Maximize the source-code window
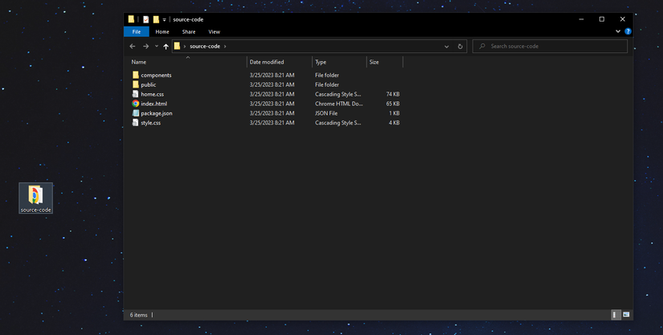This screenshot has height=335, width=663. [602, 19]
